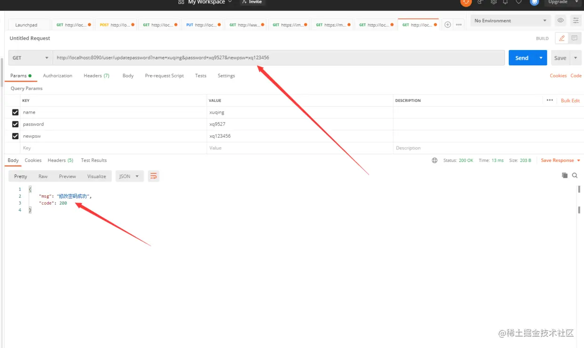Open the request Settings tab
Image resolution: width=584 pixels, height=348 pixels.
coord(226,75)
